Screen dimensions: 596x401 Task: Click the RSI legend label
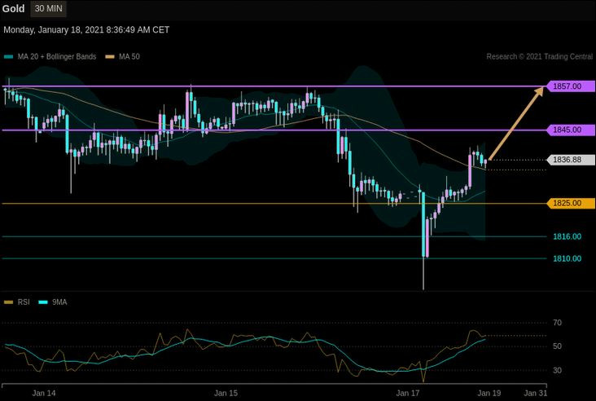[24, 302]
